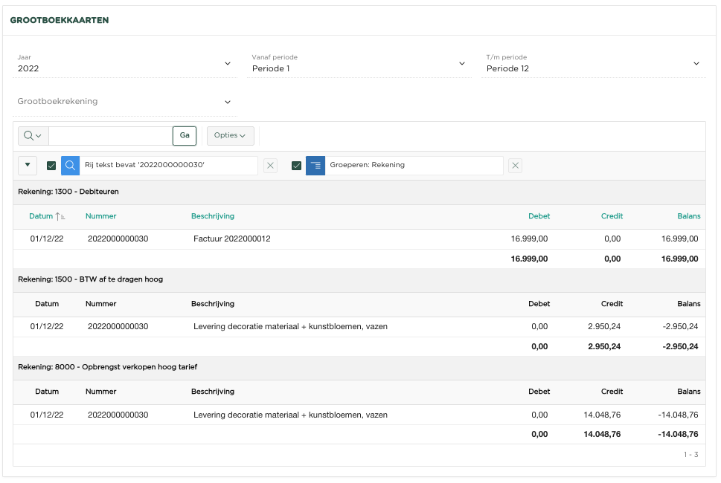Click the blue Groeperen grouping icon

click(315, 166)
